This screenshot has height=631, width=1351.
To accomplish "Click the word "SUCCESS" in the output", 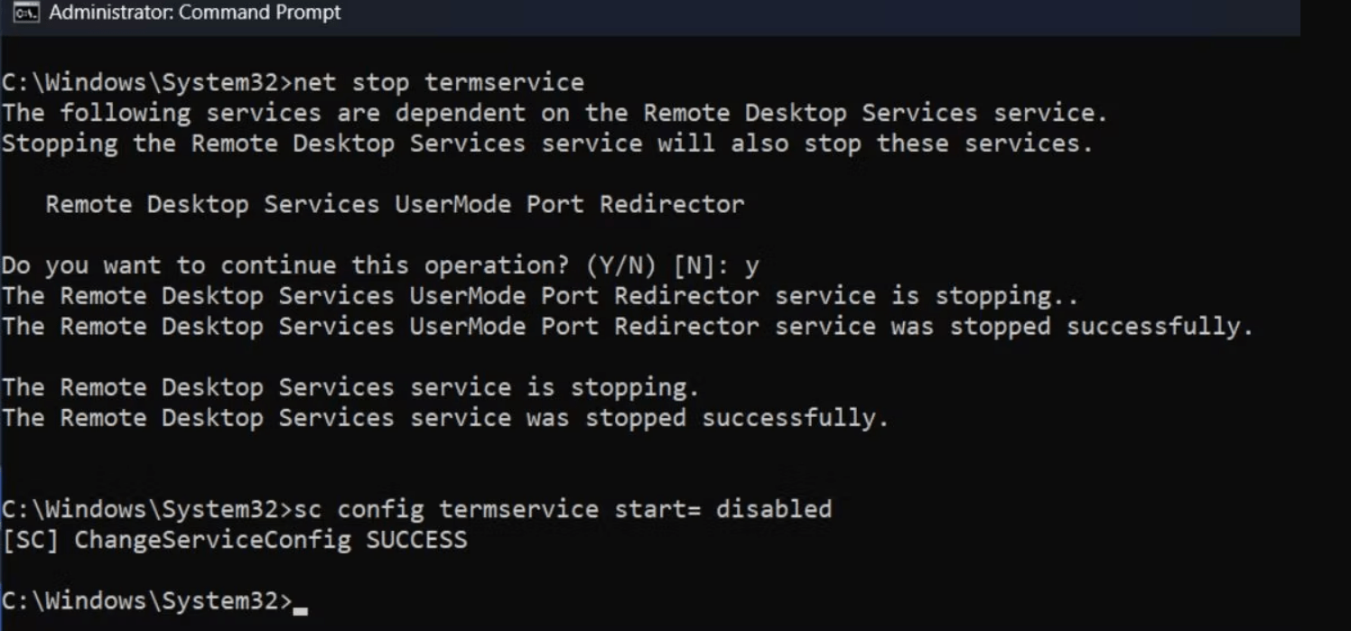I will 416,541.
